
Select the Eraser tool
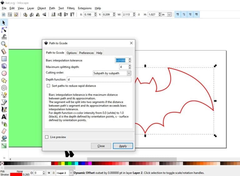click(4, 131)
